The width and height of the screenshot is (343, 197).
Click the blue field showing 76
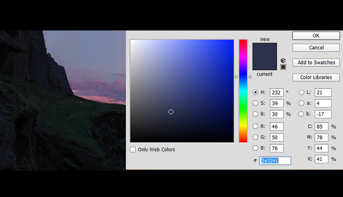[277, 148]
